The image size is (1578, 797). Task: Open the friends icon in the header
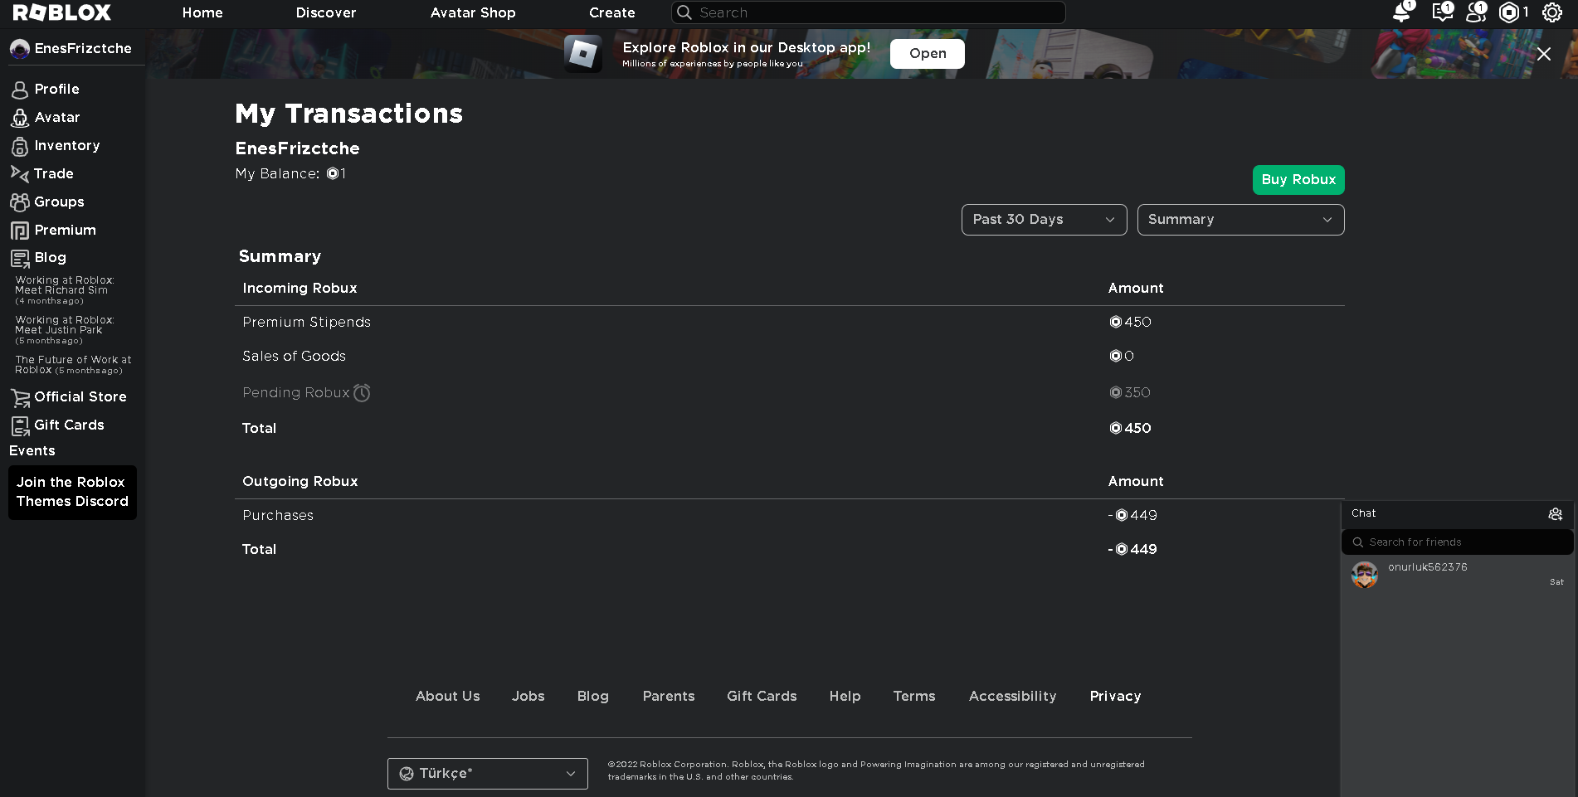(1476, 12)
